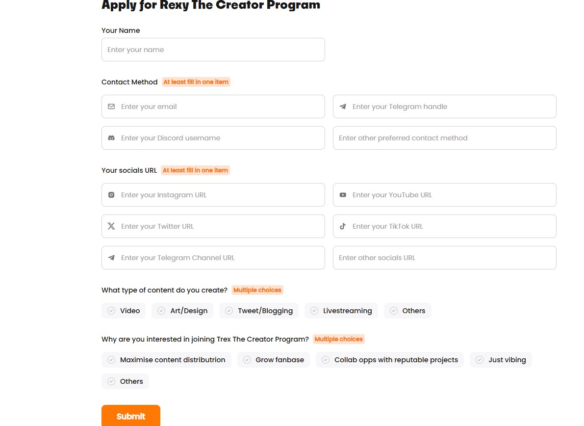Screen dimensions: 584x426
Task: Click the other socials URL field
Action: pyautogui.click(x=445, y=258)
